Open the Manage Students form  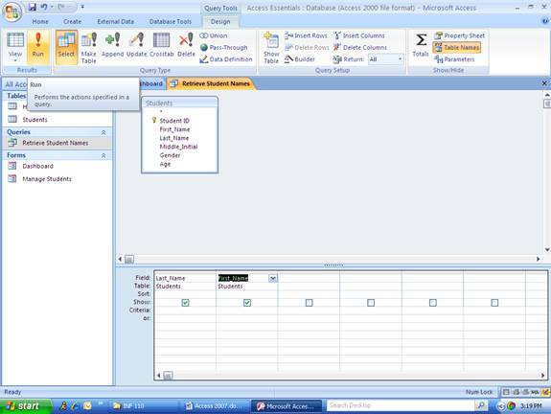[x=47, y=179]
